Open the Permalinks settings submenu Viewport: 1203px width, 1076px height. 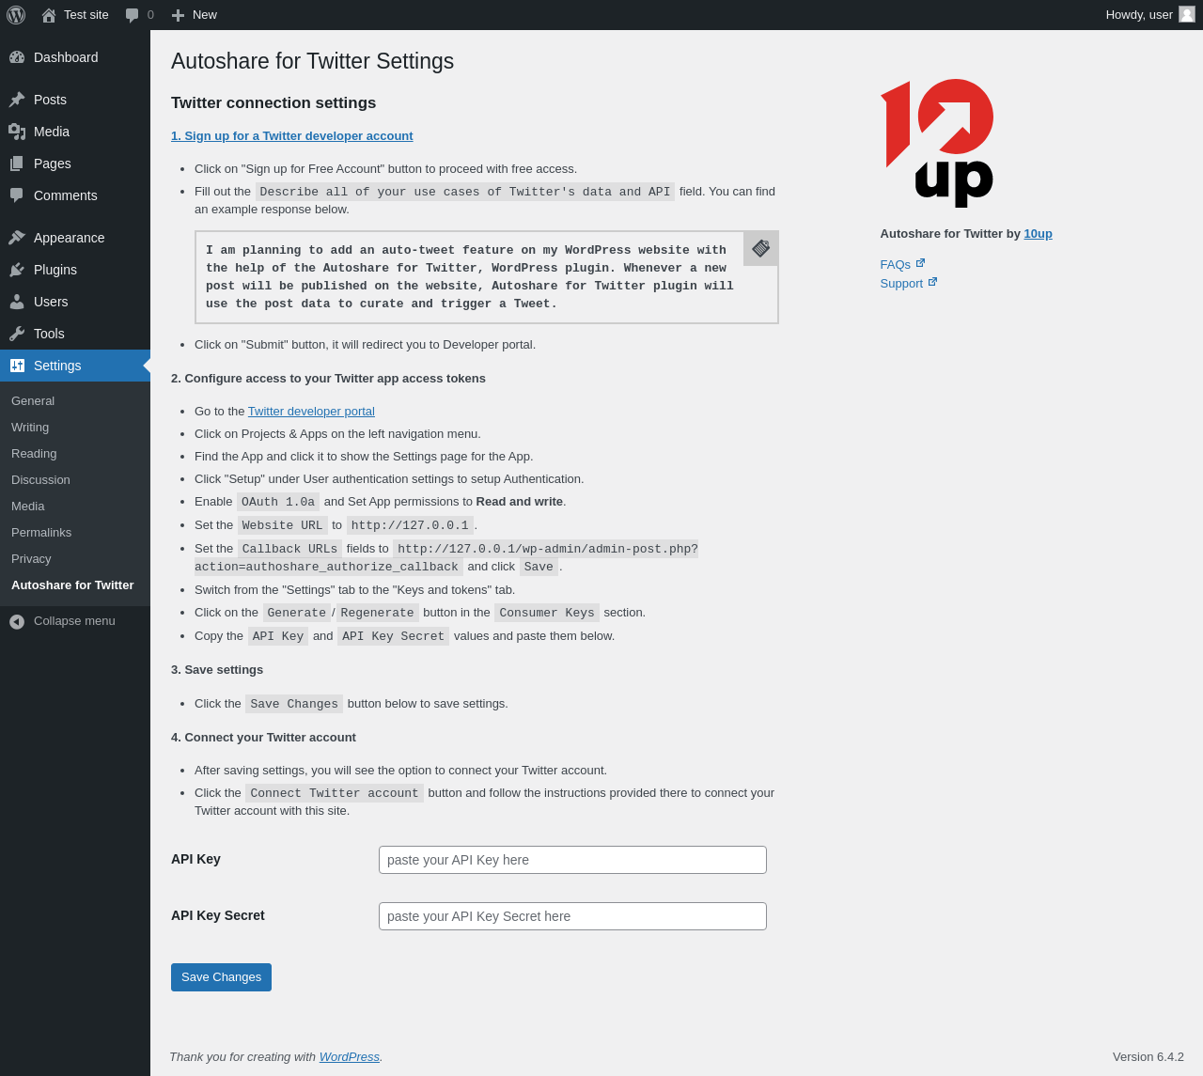[41, 533]
